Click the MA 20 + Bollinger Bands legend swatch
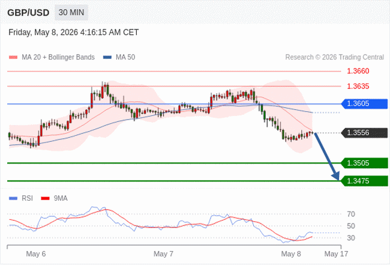 pyautogui.click(x=13, y=57)
